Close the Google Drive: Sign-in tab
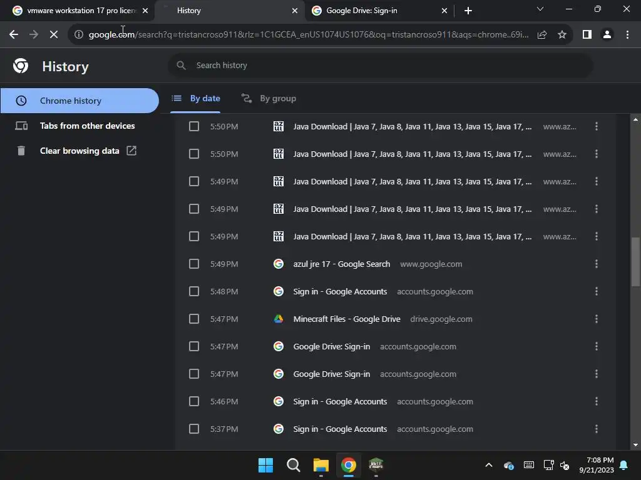 coord(444,11)
